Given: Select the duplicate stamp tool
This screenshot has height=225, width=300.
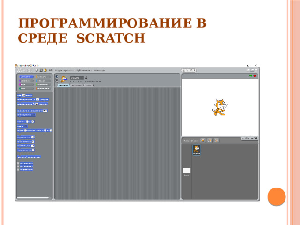Looking at the screenshot, I should (x=183, y=70).
